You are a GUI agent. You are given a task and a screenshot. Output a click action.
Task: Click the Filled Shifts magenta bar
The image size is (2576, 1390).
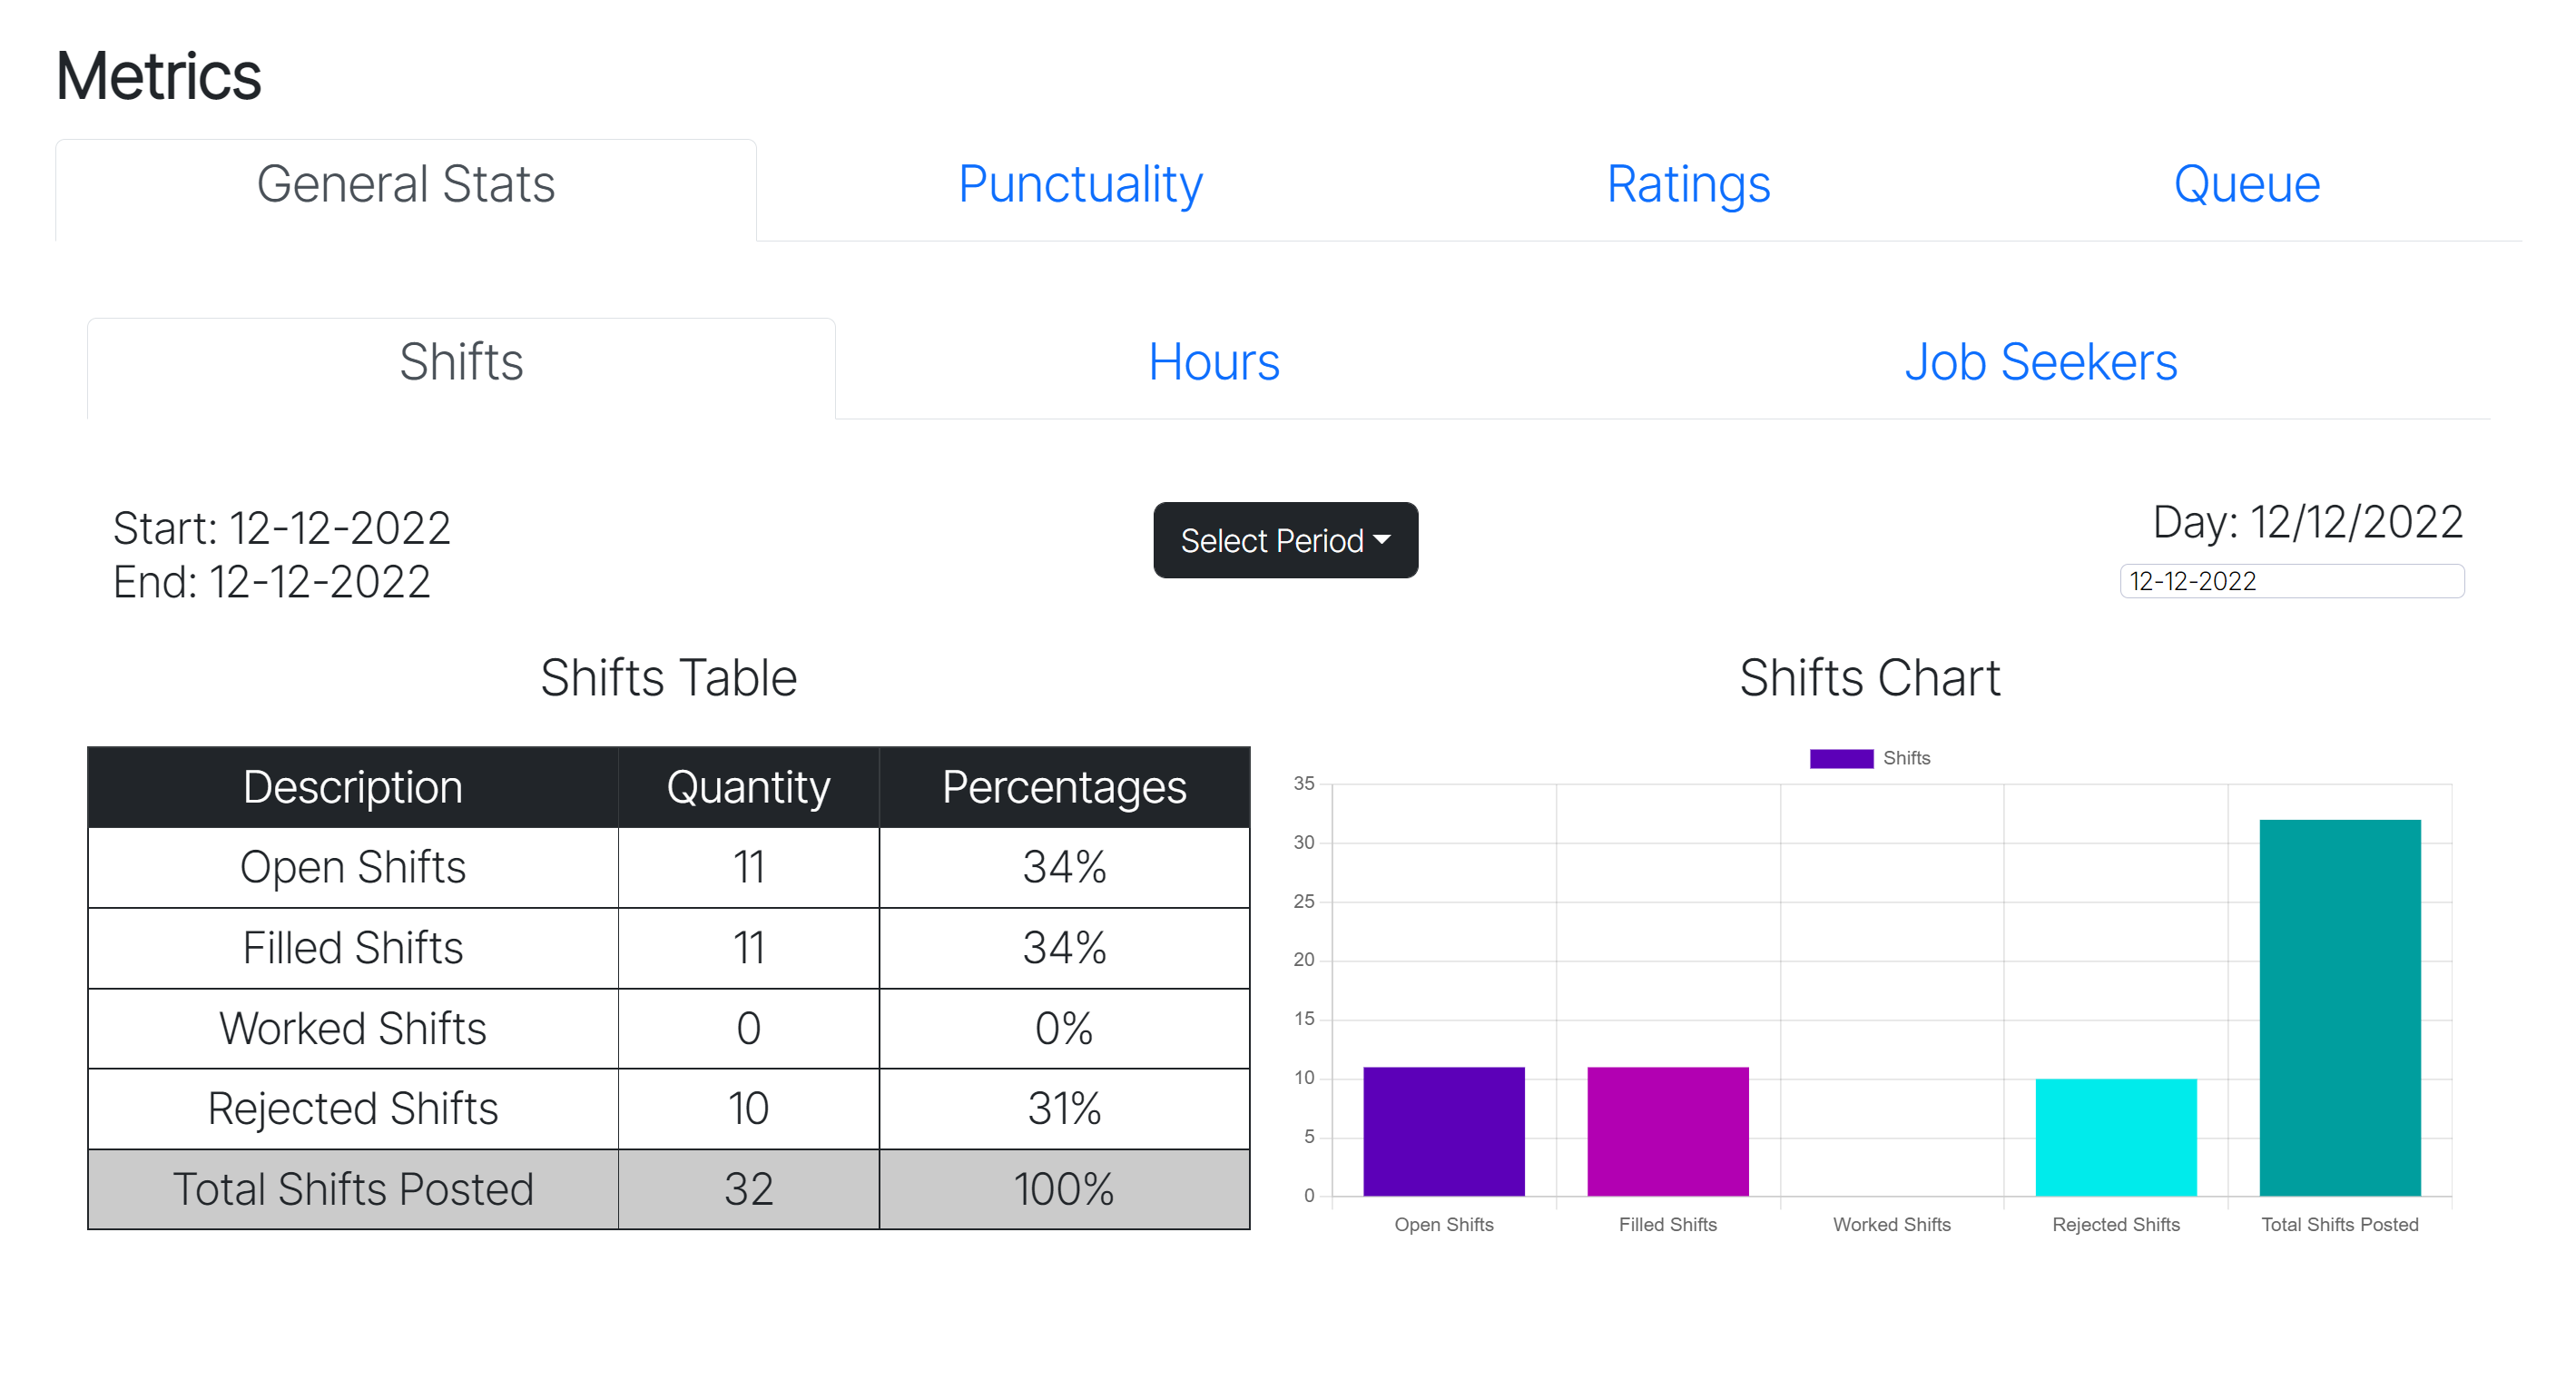click(x=1667, y=1131)
